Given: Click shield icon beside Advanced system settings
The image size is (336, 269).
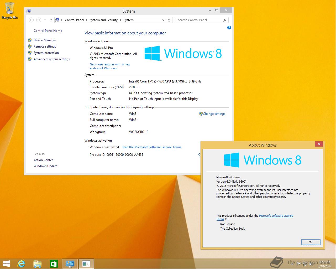Looking at the screenshot, I should pos(30,59).
